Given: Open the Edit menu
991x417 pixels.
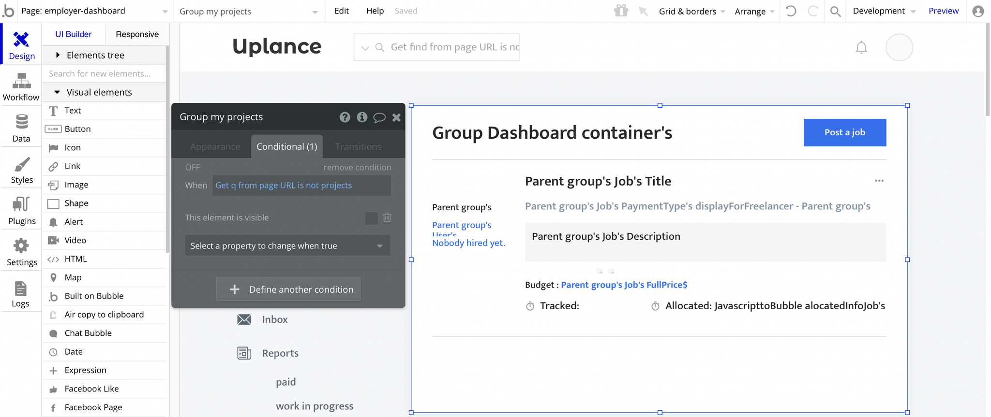Looking at the screenshot, I should 342,11.
